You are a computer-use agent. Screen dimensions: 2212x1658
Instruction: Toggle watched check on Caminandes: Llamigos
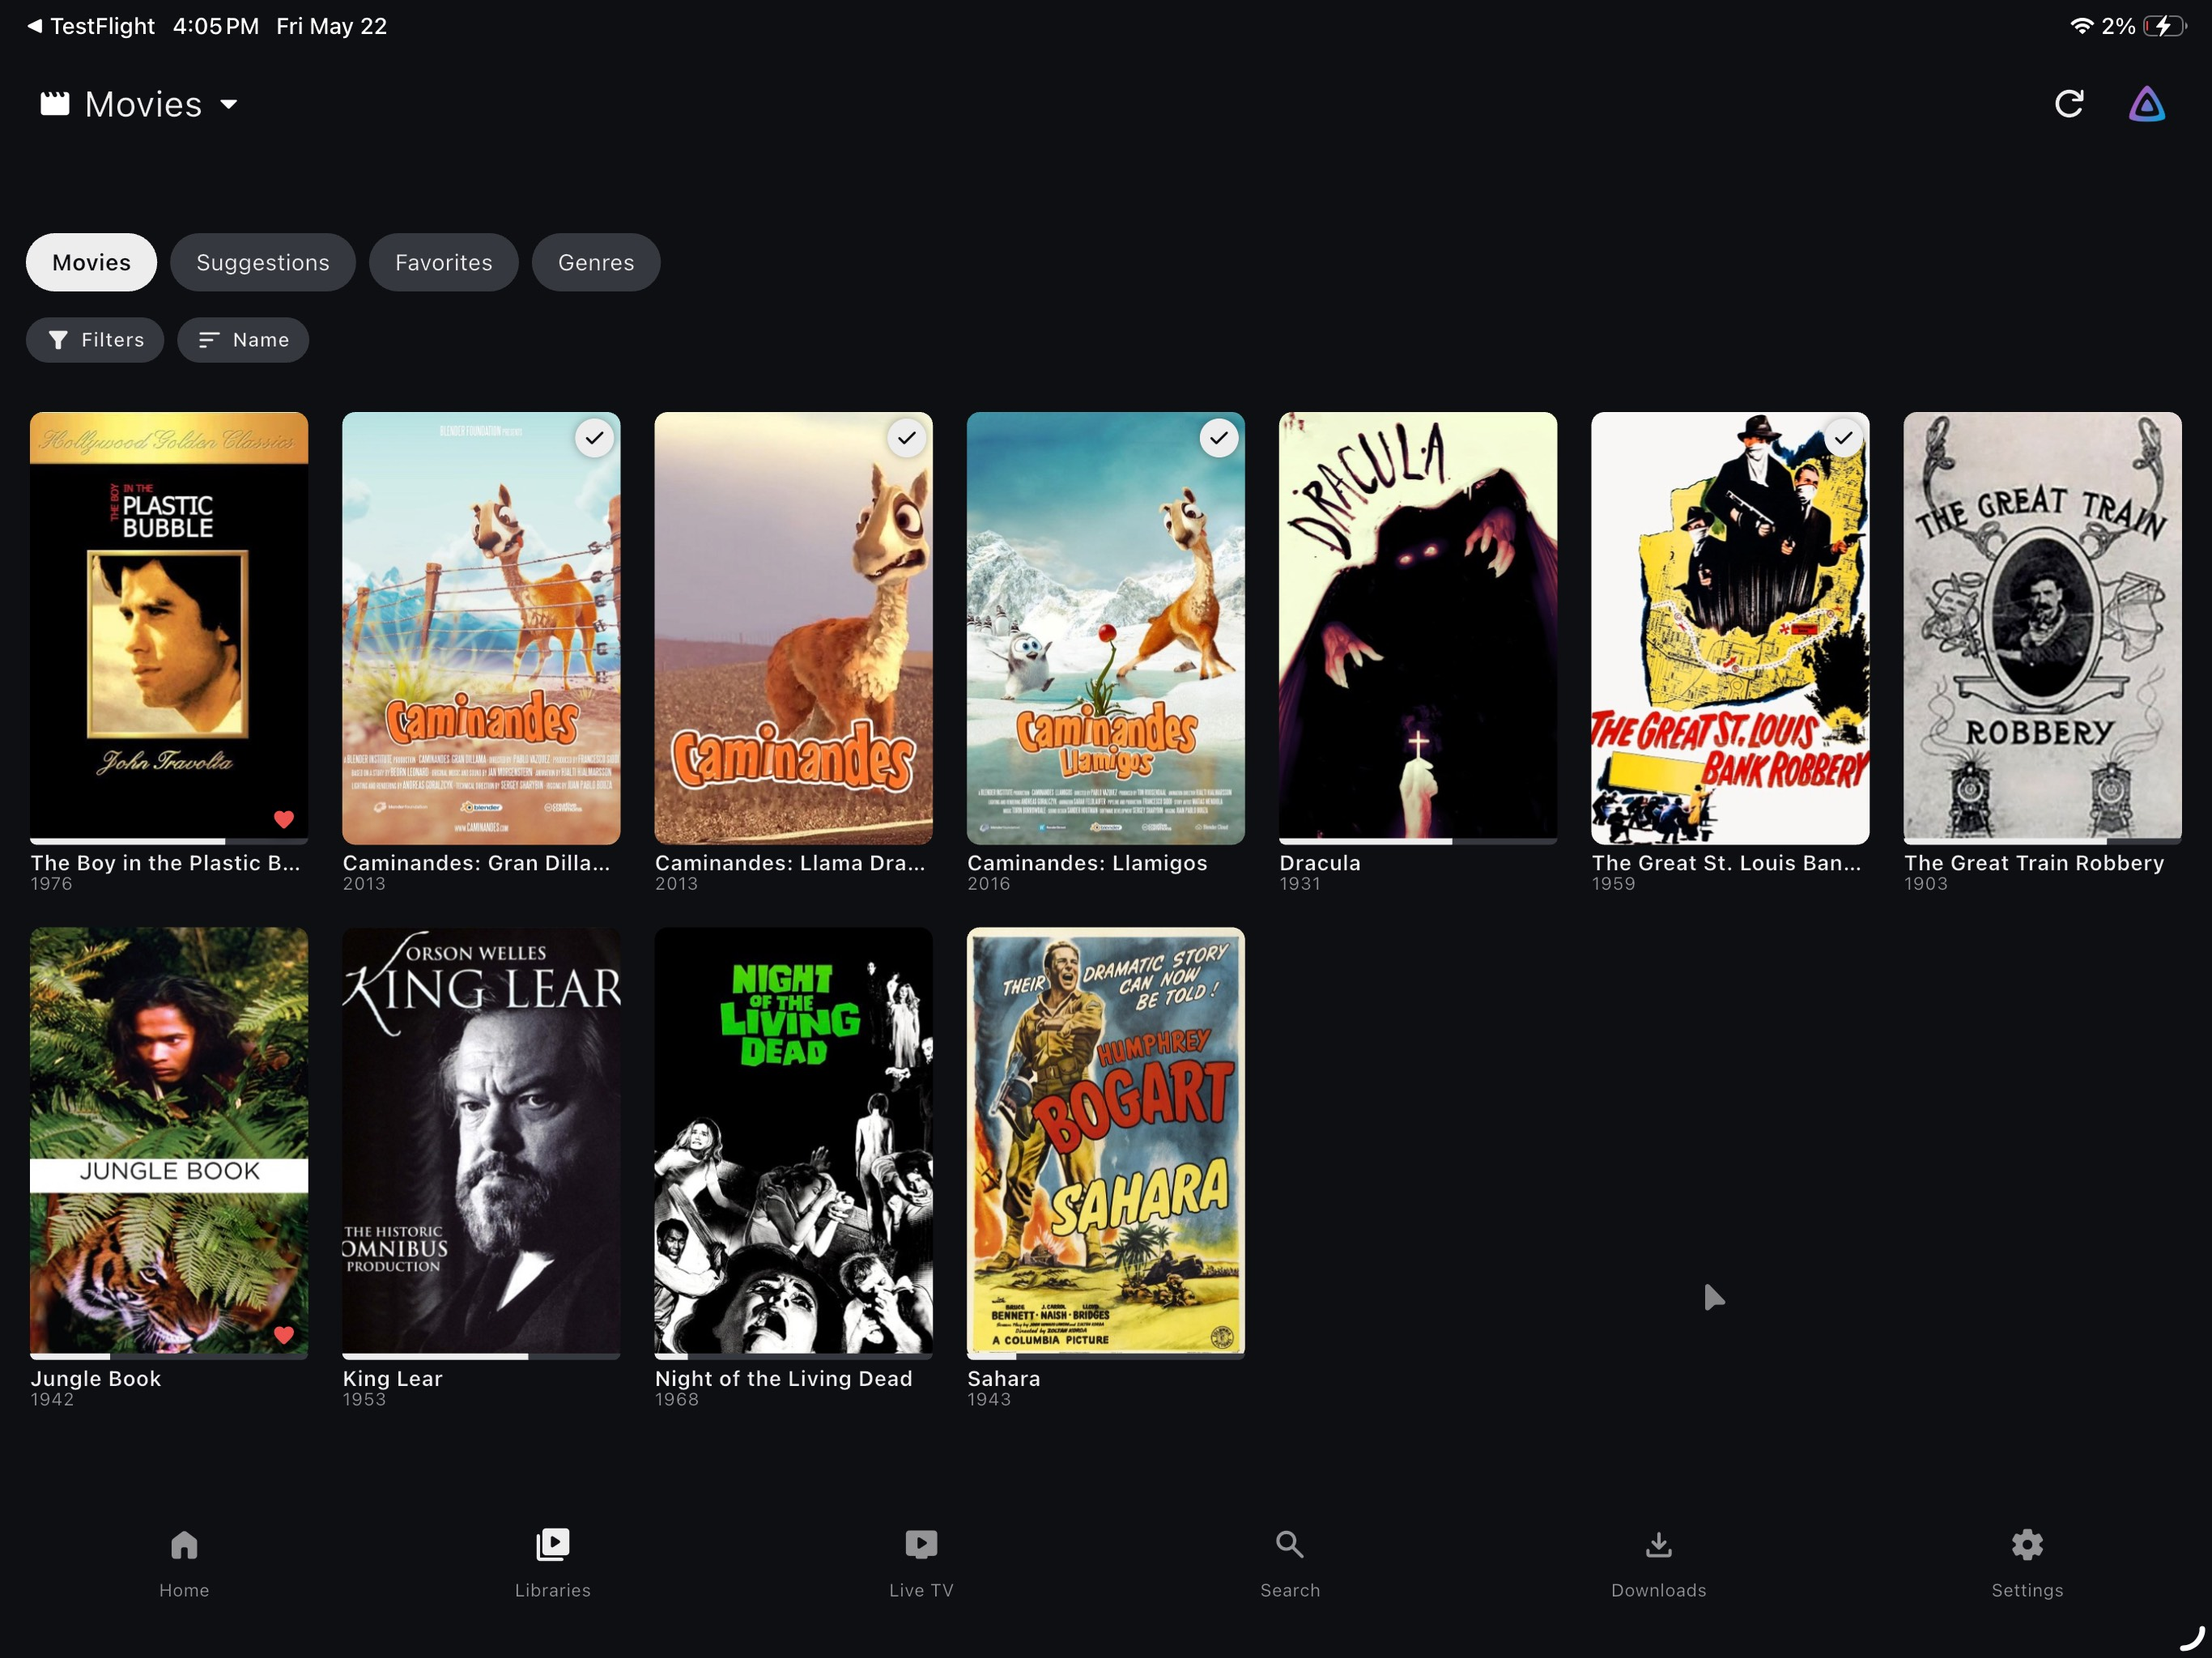(1218, 438)
